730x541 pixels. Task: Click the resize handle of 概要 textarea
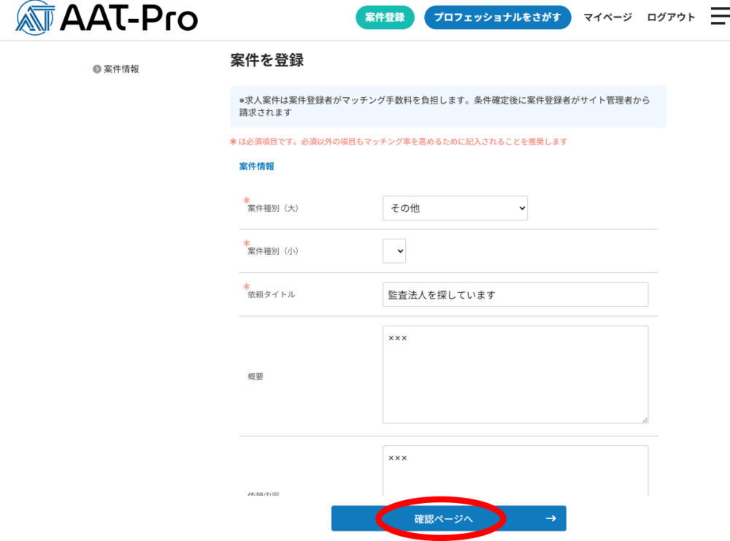click(x=644, y=419)
